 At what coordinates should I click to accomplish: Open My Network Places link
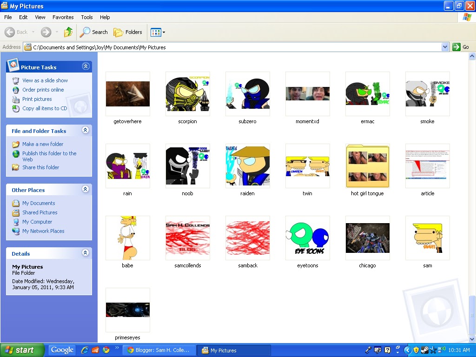(43, 231)
